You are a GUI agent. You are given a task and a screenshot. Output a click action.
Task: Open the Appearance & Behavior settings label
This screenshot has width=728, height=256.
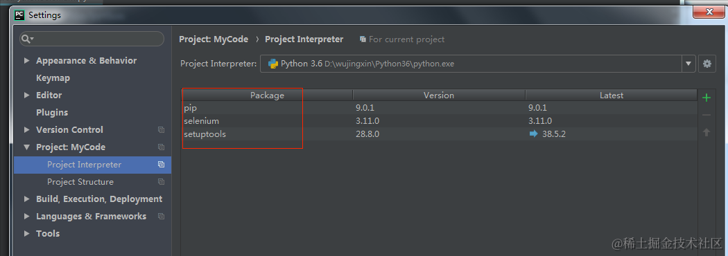(87, 61)
